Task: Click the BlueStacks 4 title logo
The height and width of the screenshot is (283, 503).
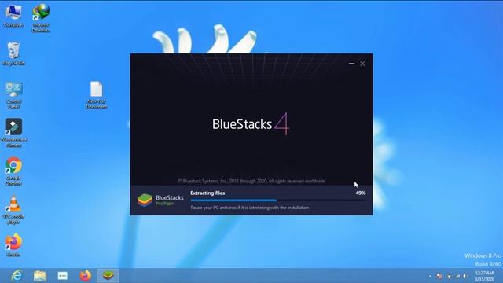Action: [x=251, y=124]
